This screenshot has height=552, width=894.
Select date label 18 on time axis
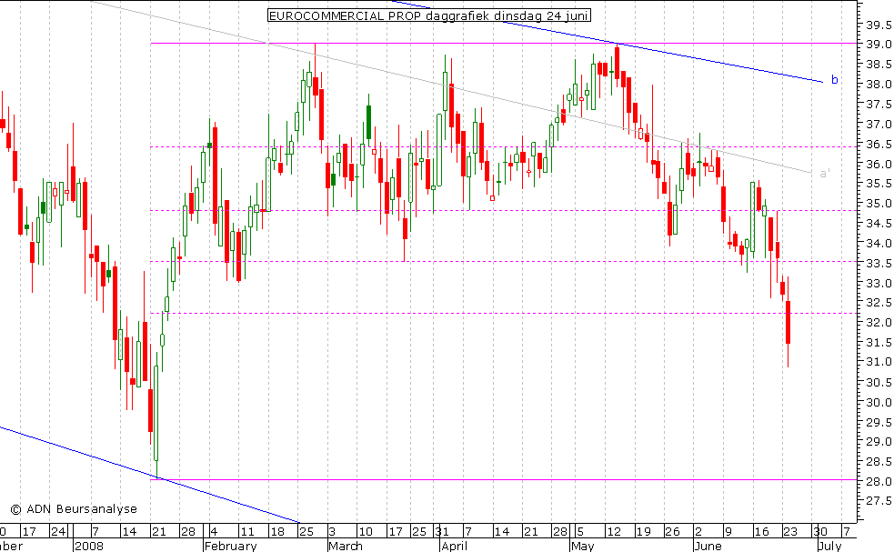pos(277,531)
